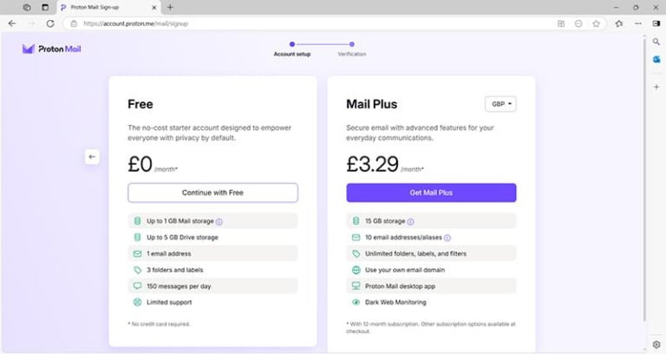Add this page to favorites with star icon
The image size is (666, 354).
pos(597,23)
